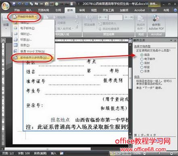This screenshot has width=178, height=156.
Task: Click the vertical scrollbar thumb
Action: tap(130, 78)
